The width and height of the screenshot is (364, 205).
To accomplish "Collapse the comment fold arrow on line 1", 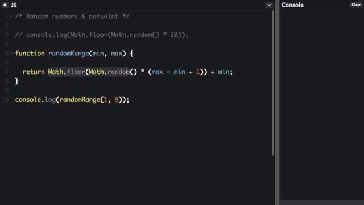I will [11, 17].
